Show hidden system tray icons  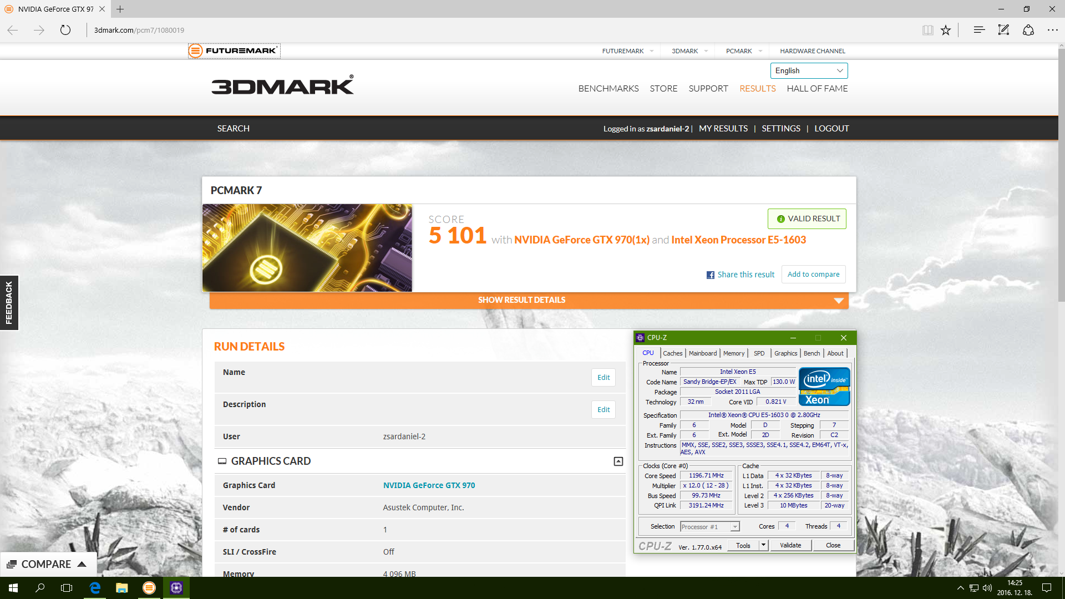click(960, 588)
